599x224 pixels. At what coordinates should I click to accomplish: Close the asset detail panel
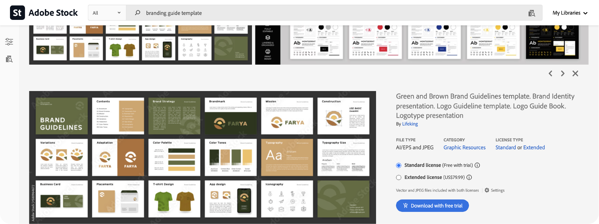pyautogui.click(x=575, y=73)
